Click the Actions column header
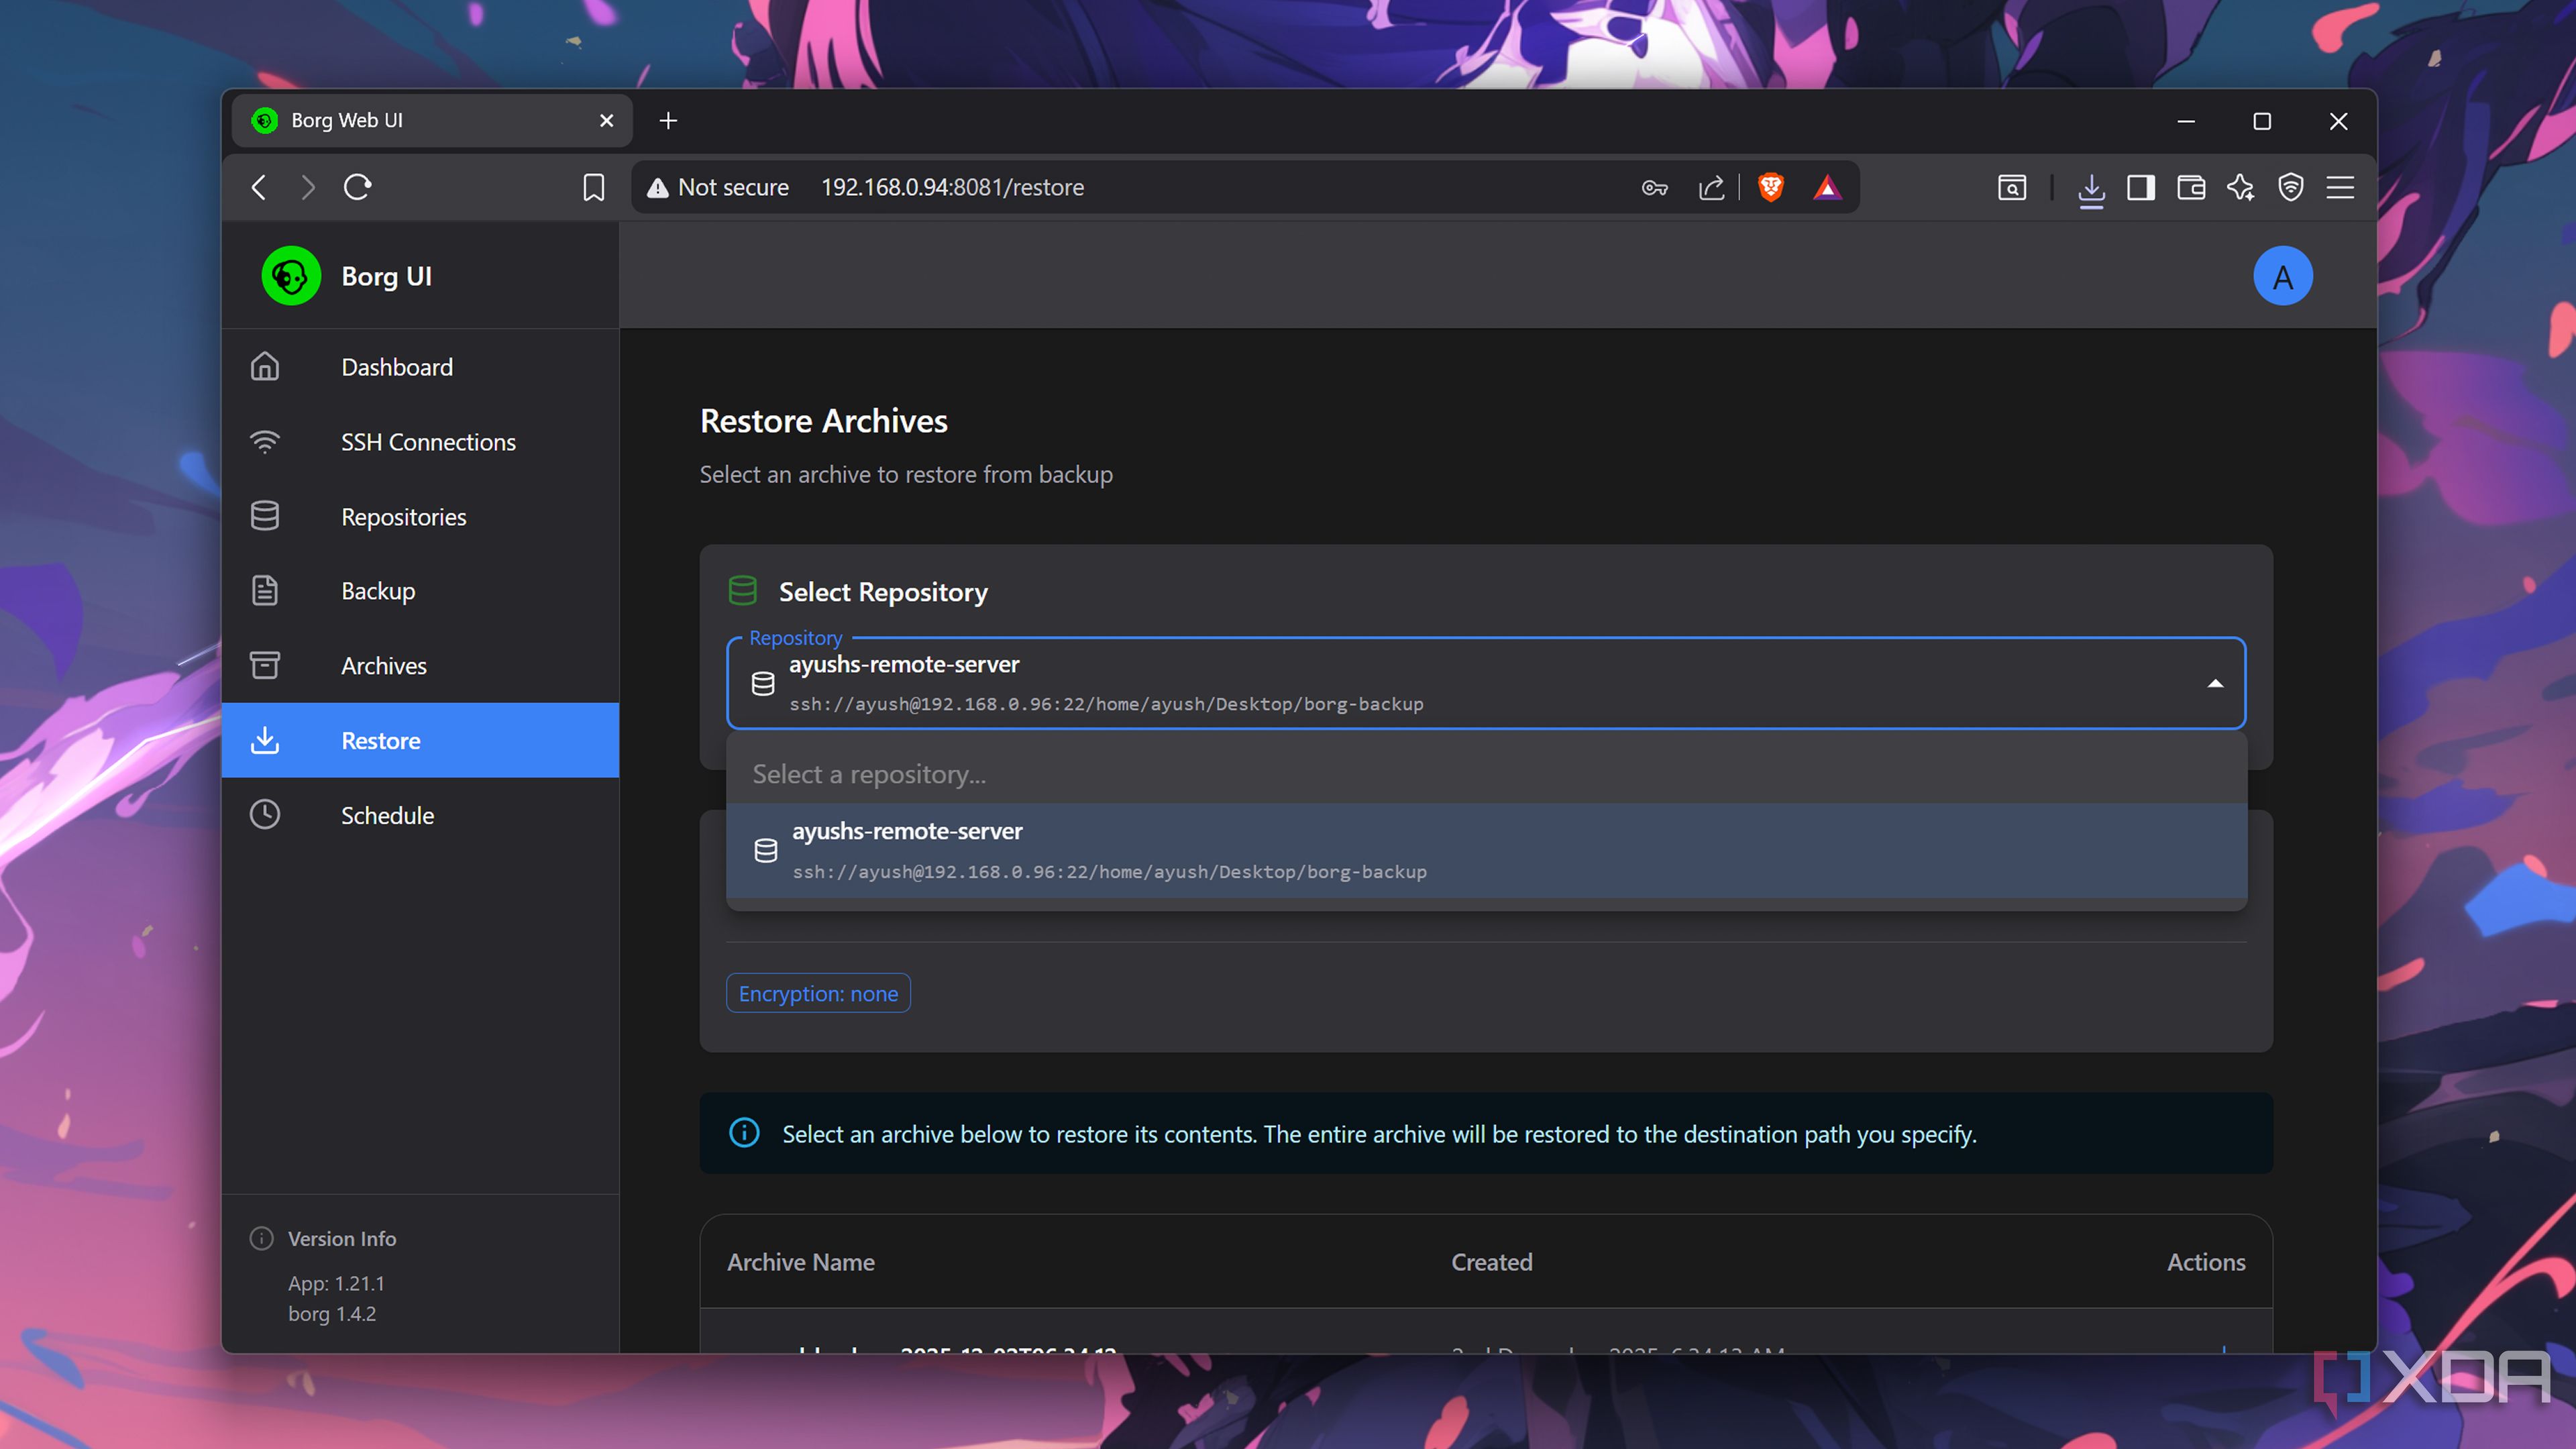 click(2206, 1262)
